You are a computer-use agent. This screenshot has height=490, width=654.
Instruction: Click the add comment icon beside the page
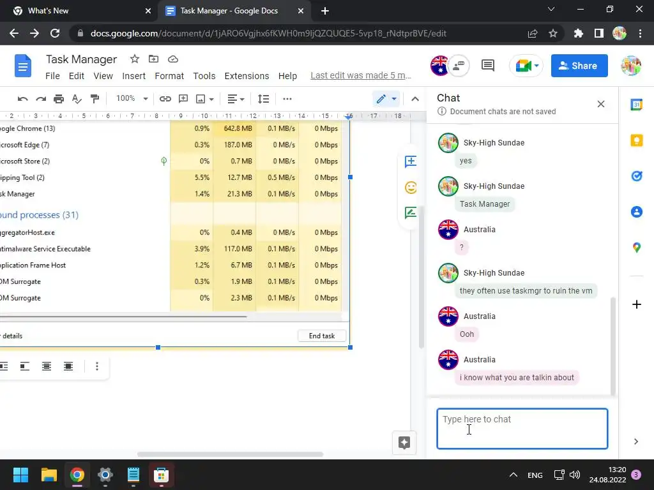click(x=411, y=161)
